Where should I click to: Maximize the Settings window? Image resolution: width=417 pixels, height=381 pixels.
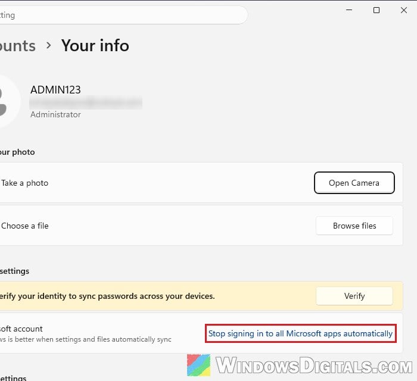click(376, 10)
